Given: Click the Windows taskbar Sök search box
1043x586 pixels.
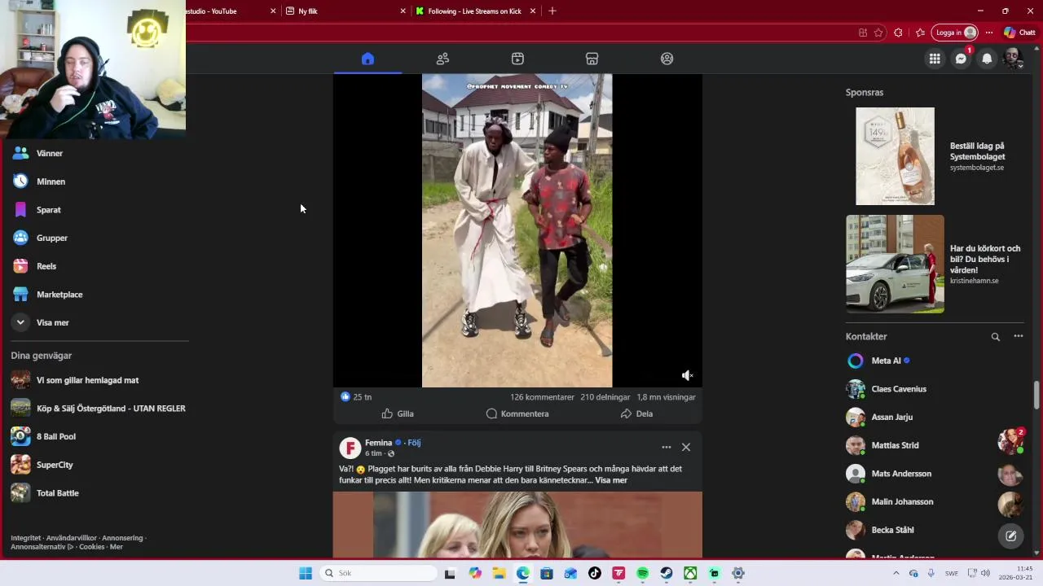Looking at the screenshot, I should [378, 573].
